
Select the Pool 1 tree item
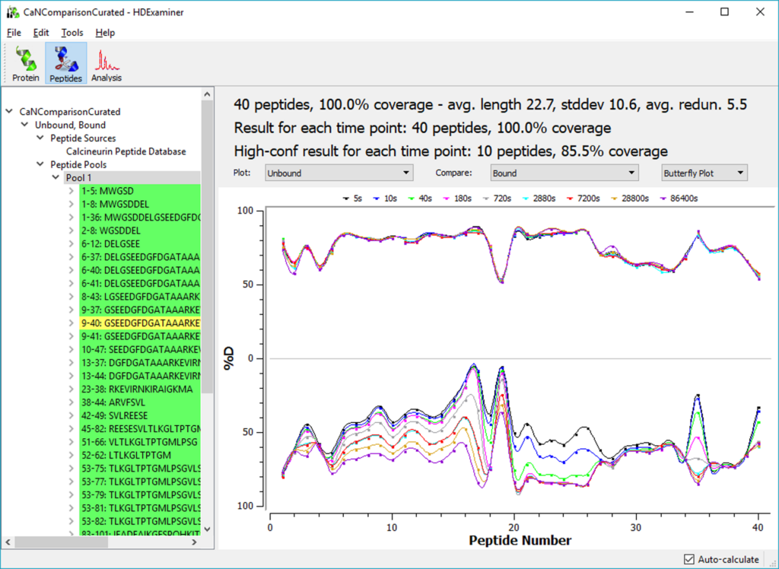[x=78, y=177]
